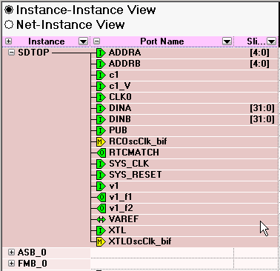Select Instance-Instance View radio button
280x271 pixels.
pos(9,10)
